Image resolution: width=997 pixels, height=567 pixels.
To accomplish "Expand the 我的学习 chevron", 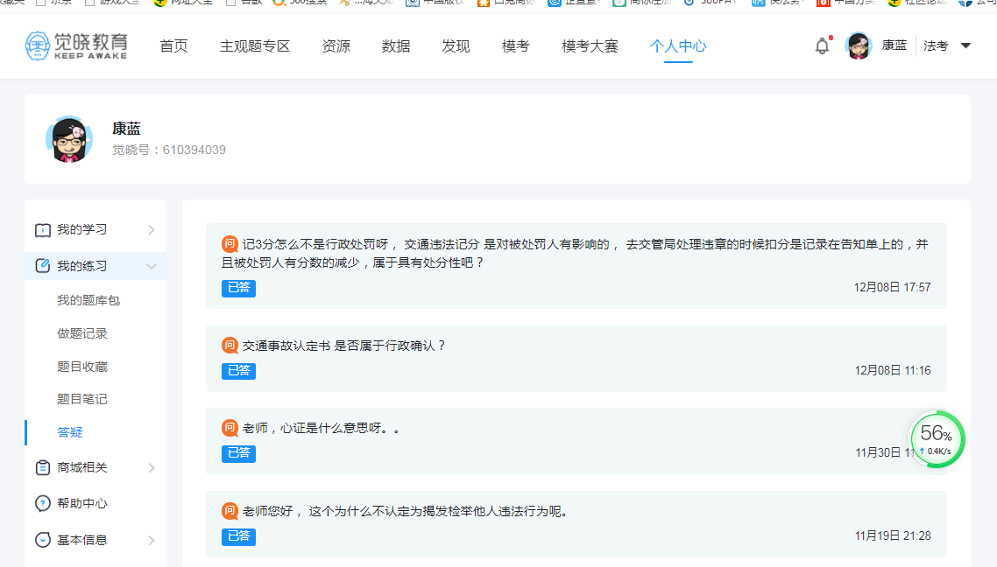I will (152, 230).
